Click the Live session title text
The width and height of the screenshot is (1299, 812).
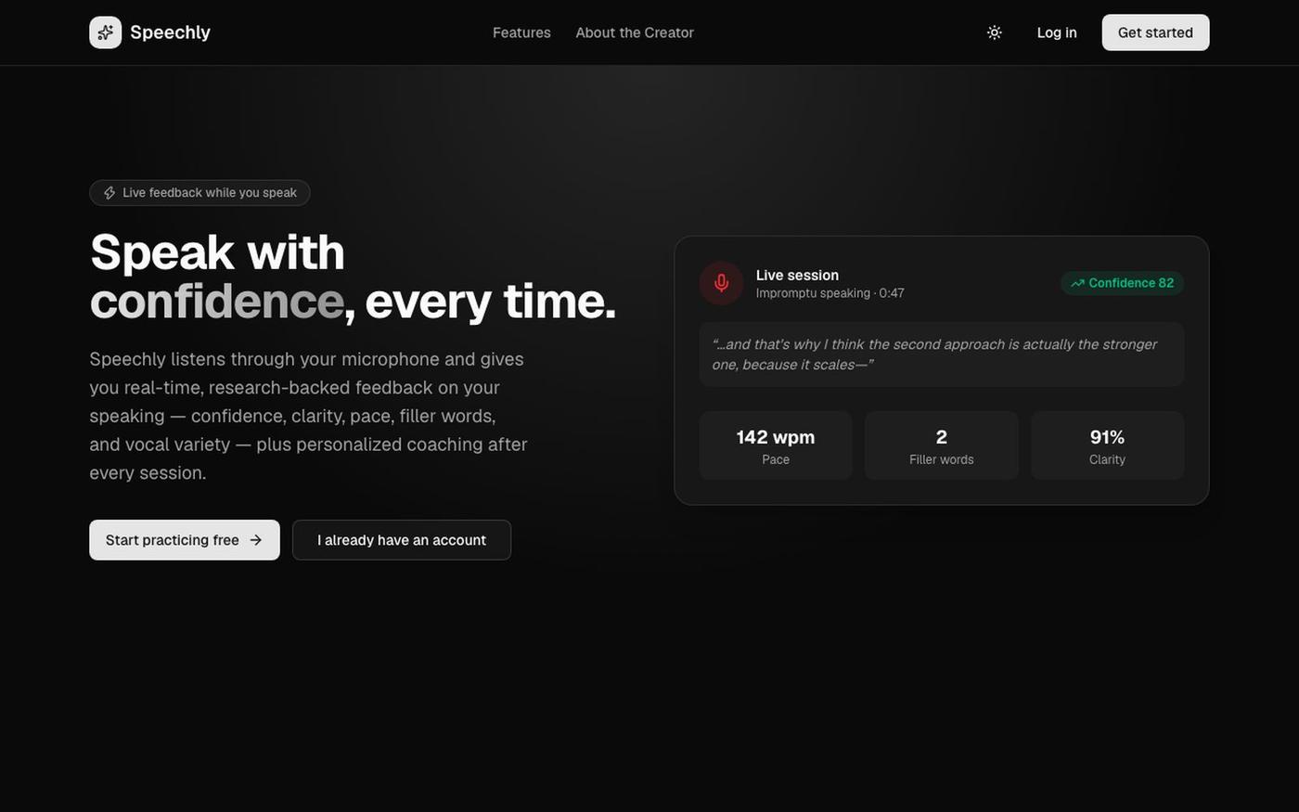tap(797, 275)
